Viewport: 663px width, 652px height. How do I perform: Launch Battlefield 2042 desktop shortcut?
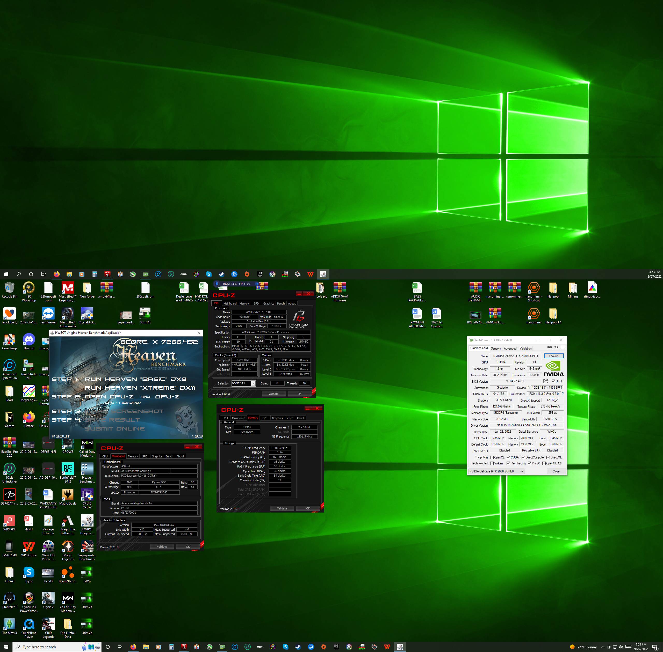pyautogui.click(x=68, y=472)
